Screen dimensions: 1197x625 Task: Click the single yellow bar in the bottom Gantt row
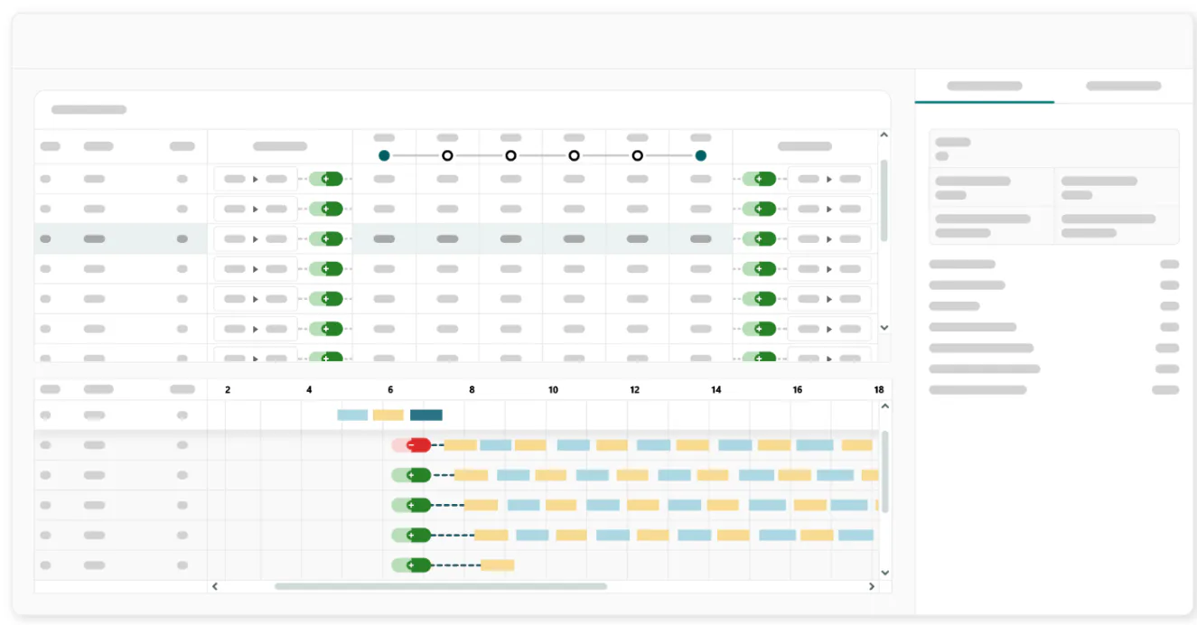(x=498, y=565)
